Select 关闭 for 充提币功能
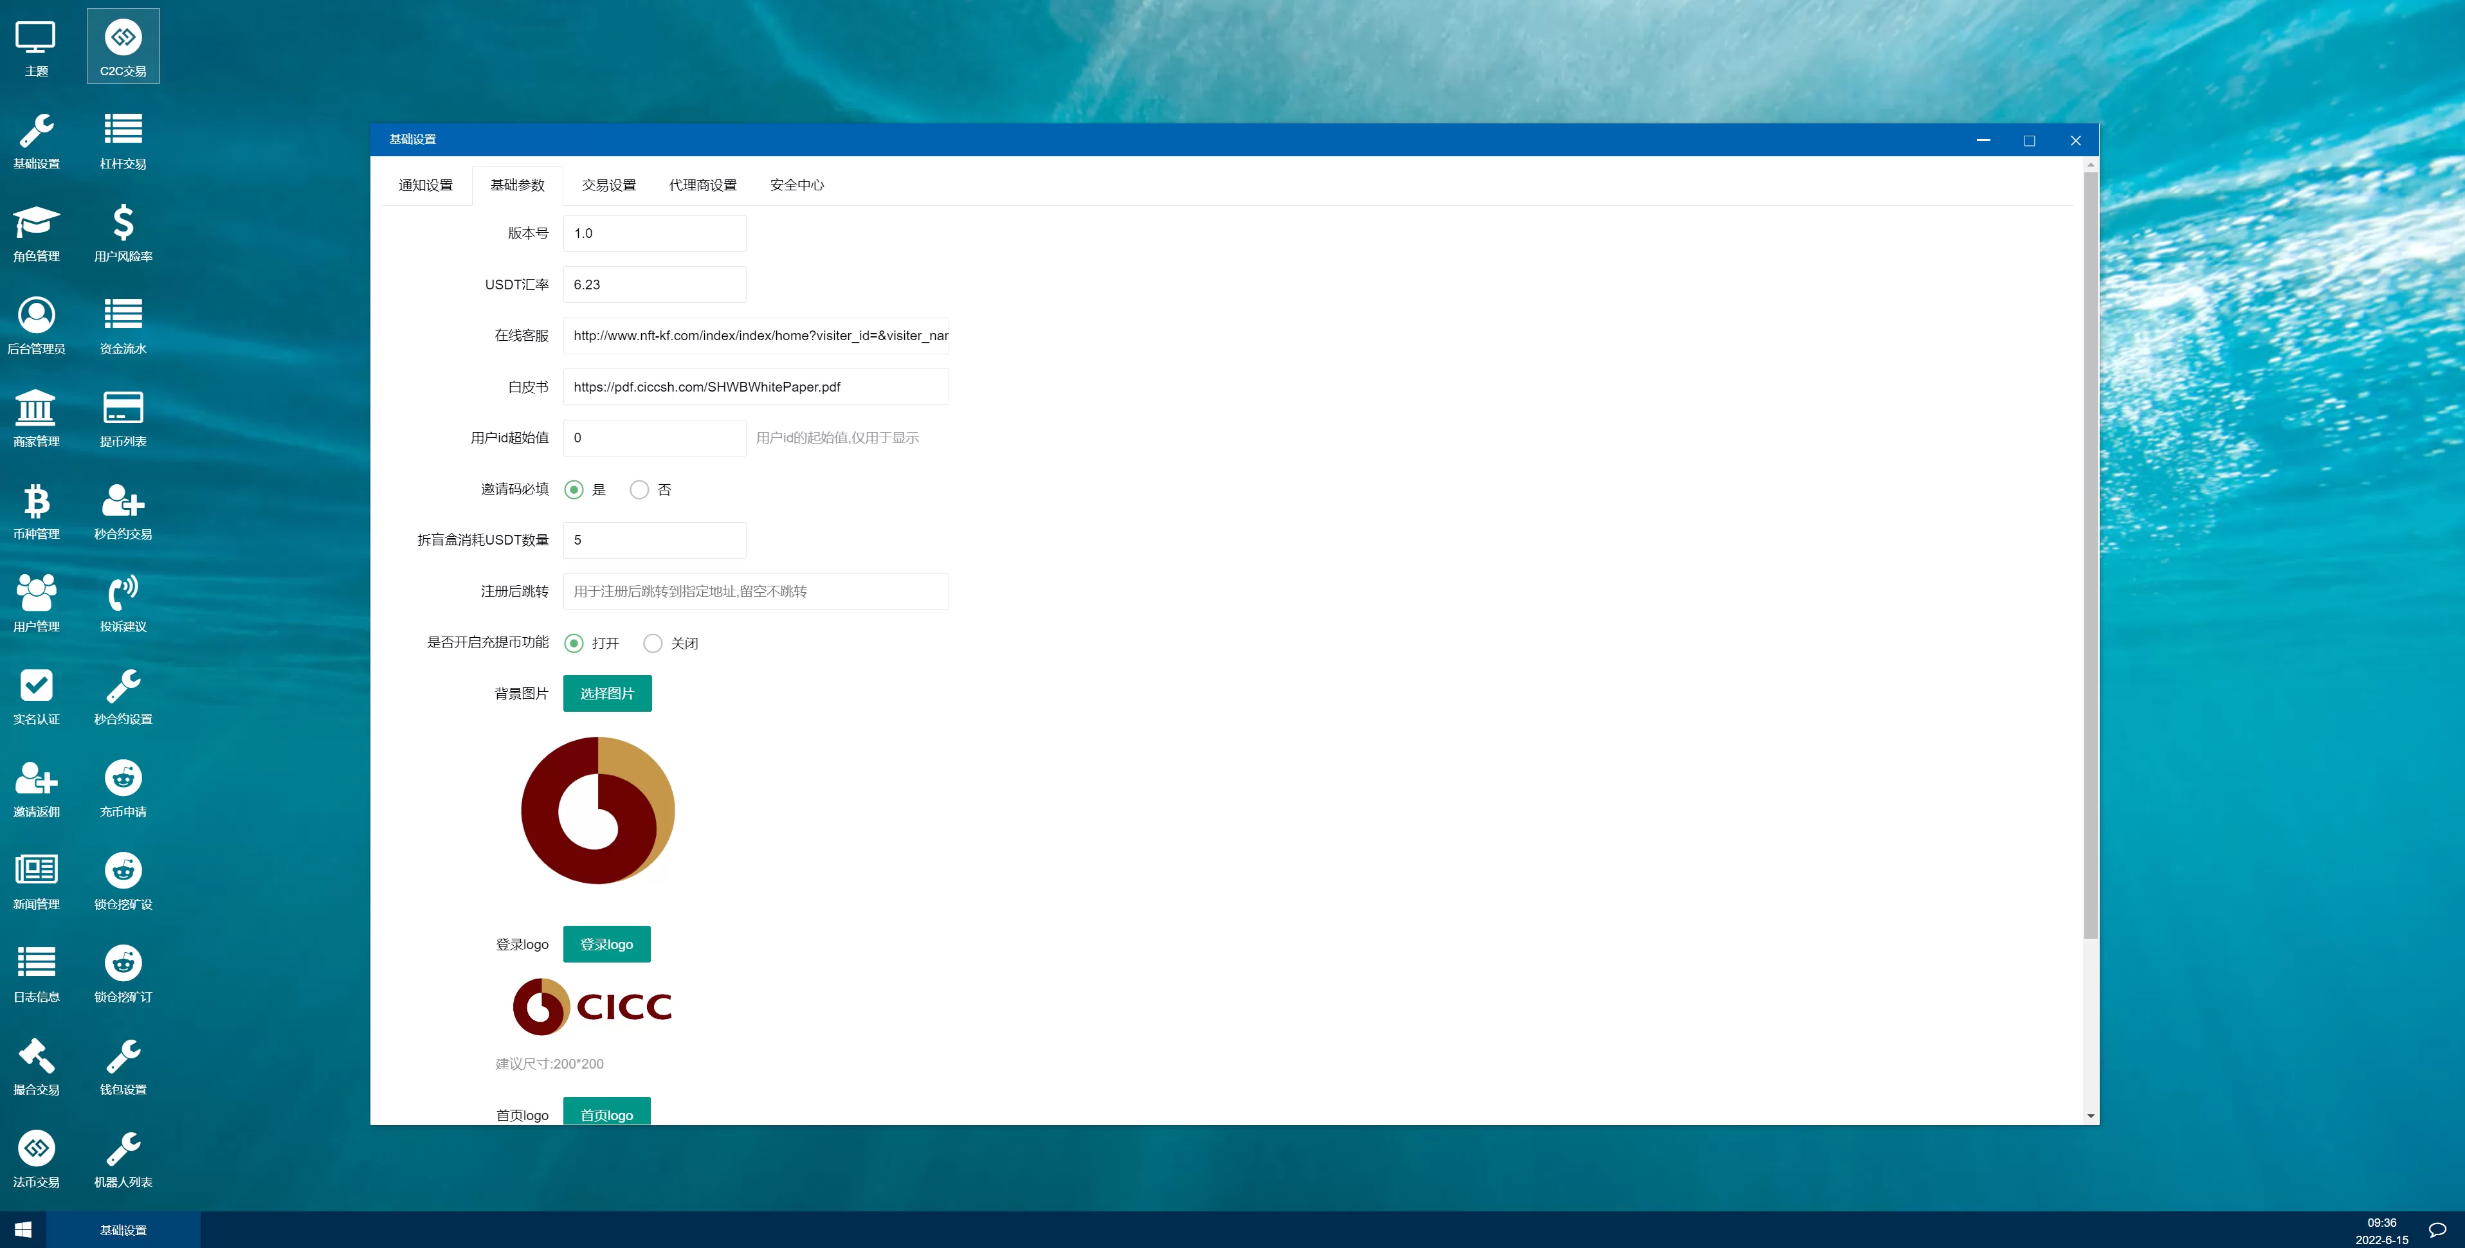The height and width of the screenshot is (1248, 2465). (x=653, y=643)
